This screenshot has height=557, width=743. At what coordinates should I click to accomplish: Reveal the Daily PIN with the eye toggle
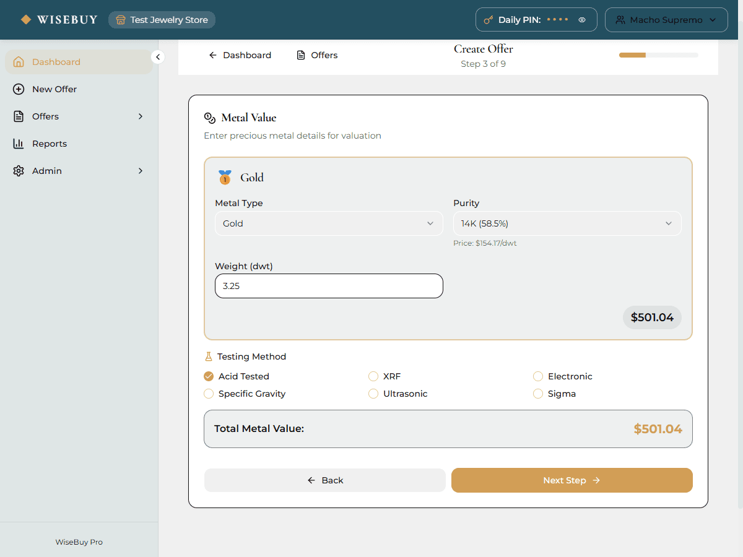coord(581,19)
